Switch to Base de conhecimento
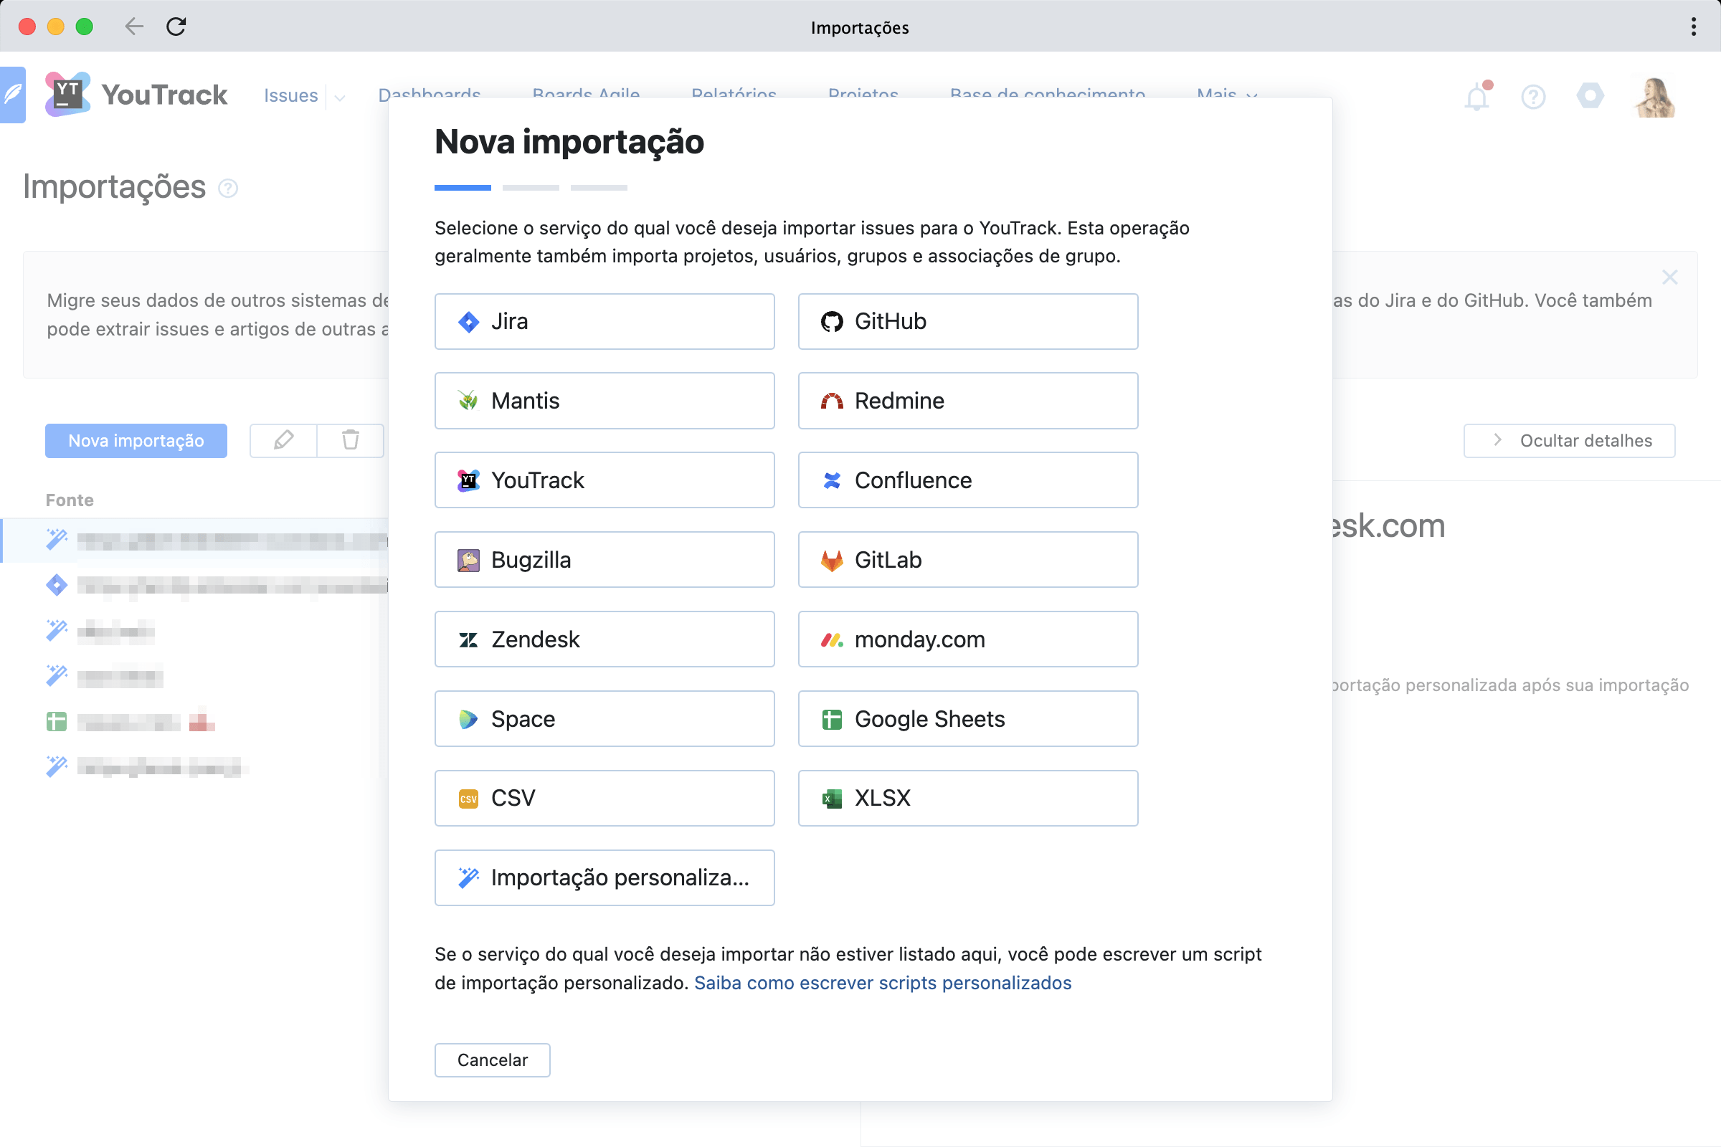1721x1147 pixels. [x=1048, y=95]
